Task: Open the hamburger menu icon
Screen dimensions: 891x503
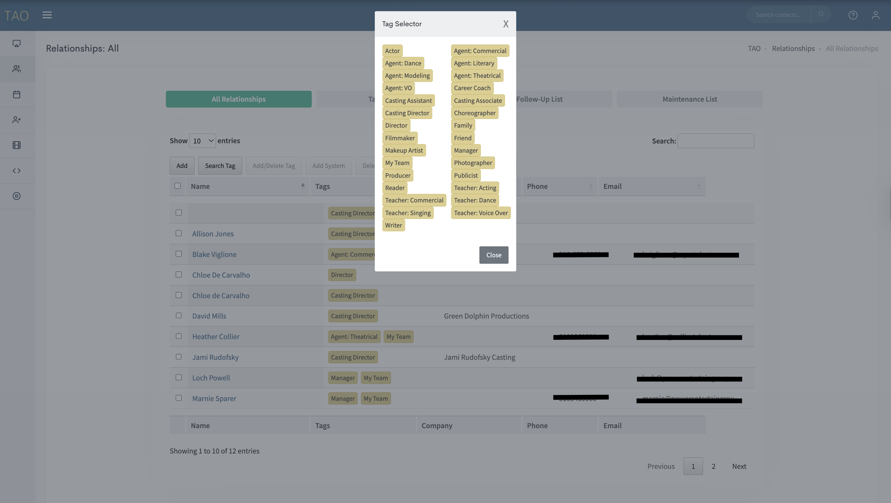Action: (47, 15)
